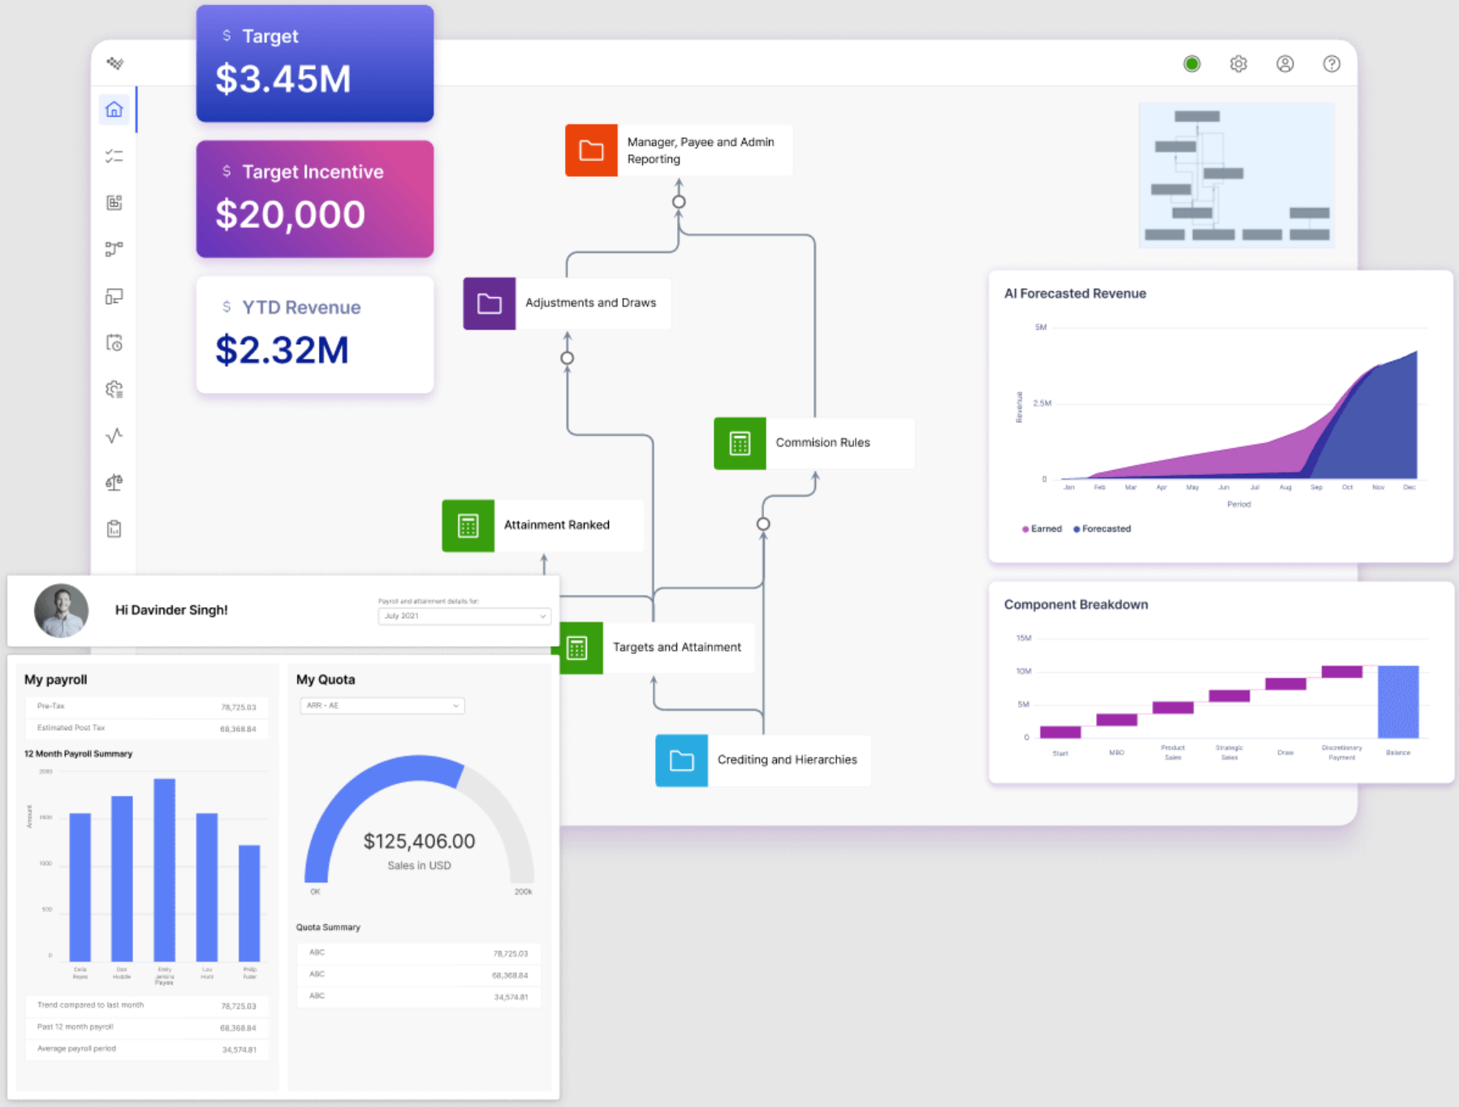
Task: Click blue folder icon of Crediting and Hierarchies
Action: pyautogui.click(x=681, y=760)
